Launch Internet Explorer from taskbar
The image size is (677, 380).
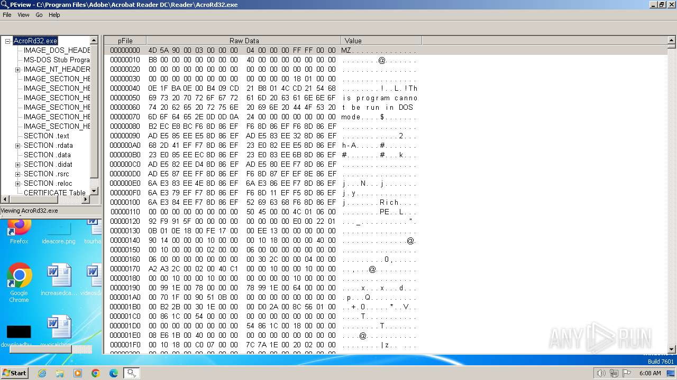coord(42,373)
